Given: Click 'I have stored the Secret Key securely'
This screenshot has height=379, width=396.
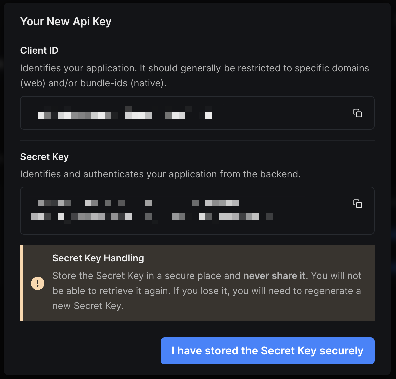Looking at the screenshot, I should (267, 351).
